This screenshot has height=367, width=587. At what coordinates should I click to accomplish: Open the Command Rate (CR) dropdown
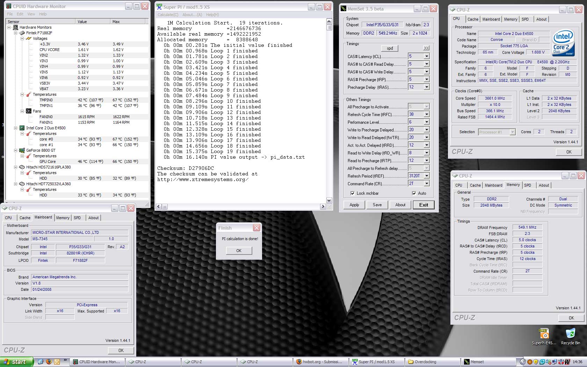coord(427,183)
